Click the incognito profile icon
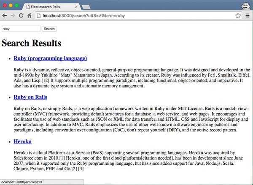This screenshot has height=185, width=253. coord(245,6)
